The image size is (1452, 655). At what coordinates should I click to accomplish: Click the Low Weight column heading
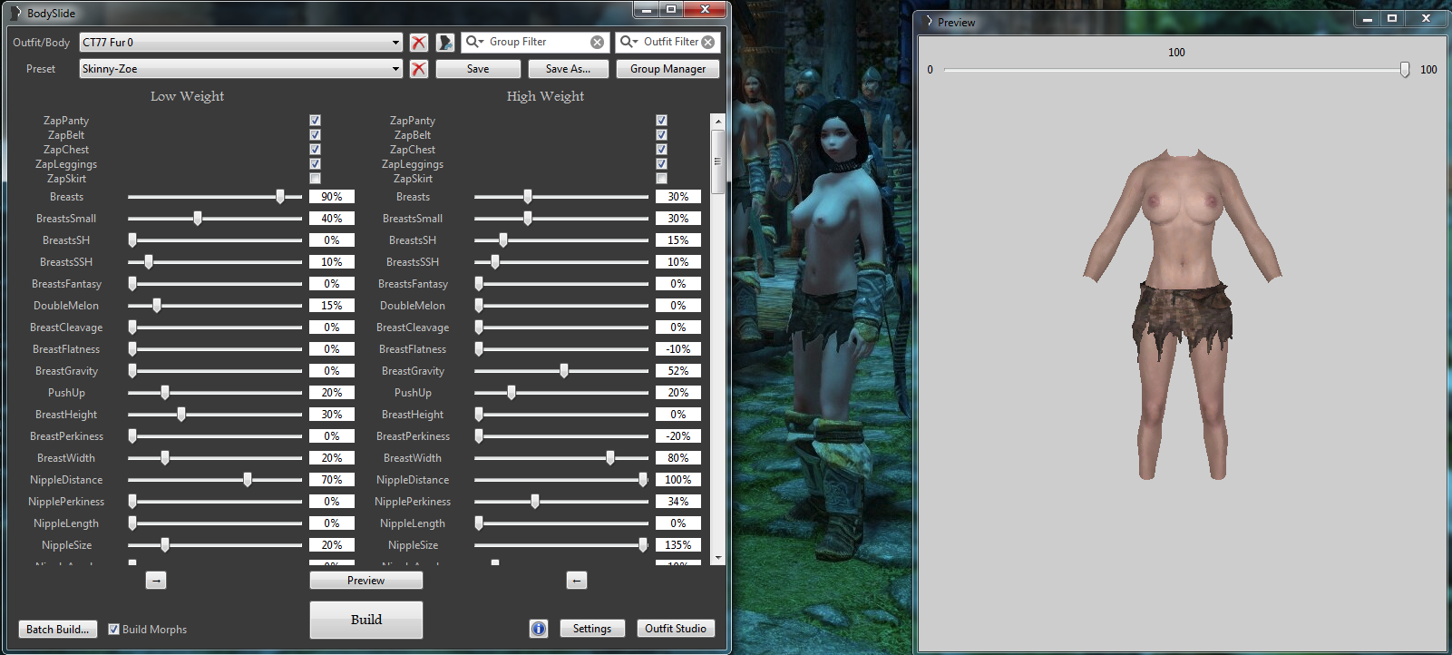click(187, 96)
